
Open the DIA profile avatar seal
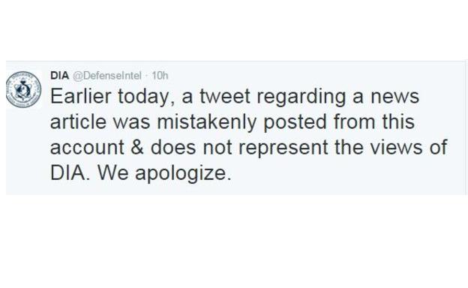(23, 89)
